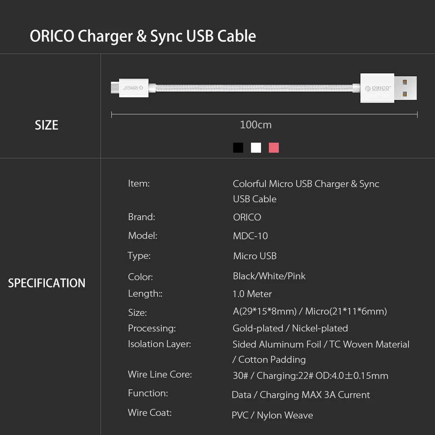Click the brand value ORICO

(247, 217)
